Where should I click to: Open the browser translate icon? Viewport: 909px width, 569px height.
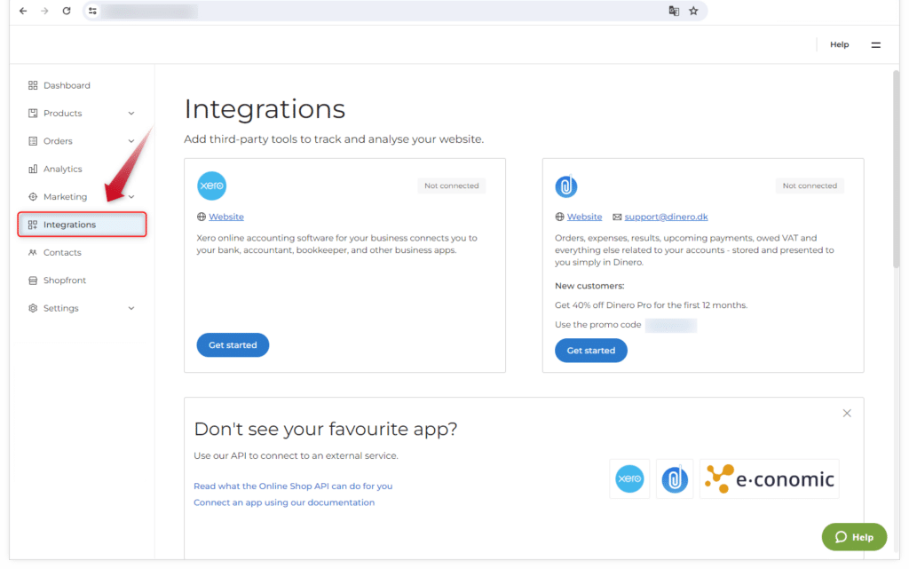pos(674,11)
